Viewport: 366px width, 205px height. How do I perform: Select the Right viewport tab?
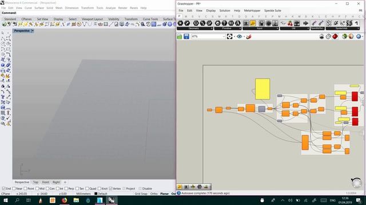(x=56, y=182)
